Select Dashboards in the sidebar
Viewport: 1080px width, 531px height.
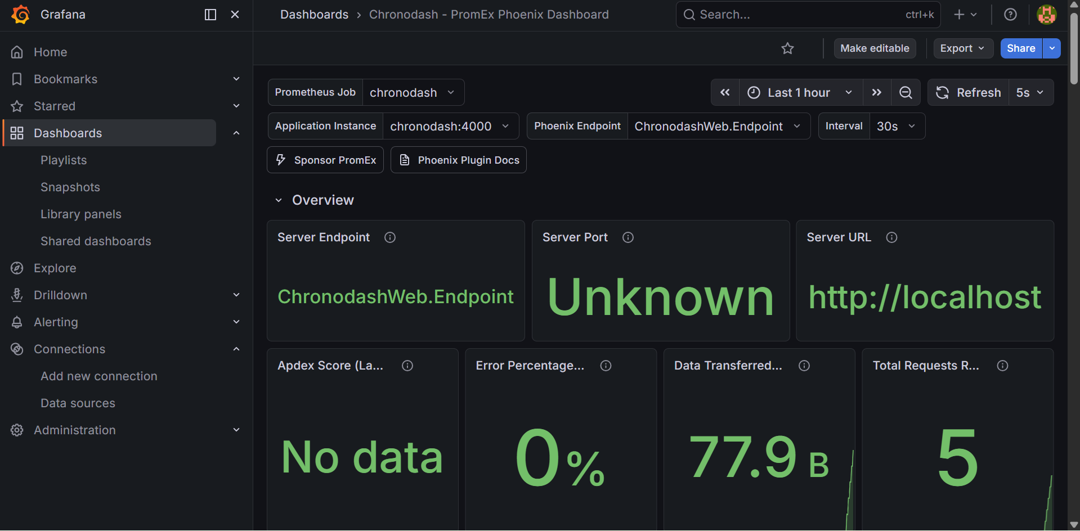pos(110,133)
